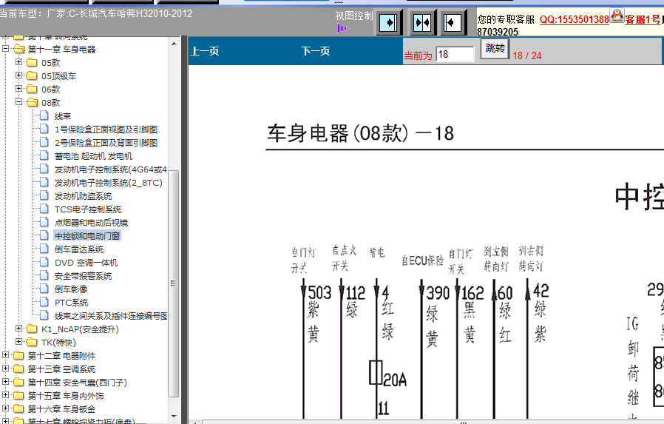The height and width of the screenshot is (424, 664).
Task: Open DVD 空调一体机
Action: (x=86, y=263)
